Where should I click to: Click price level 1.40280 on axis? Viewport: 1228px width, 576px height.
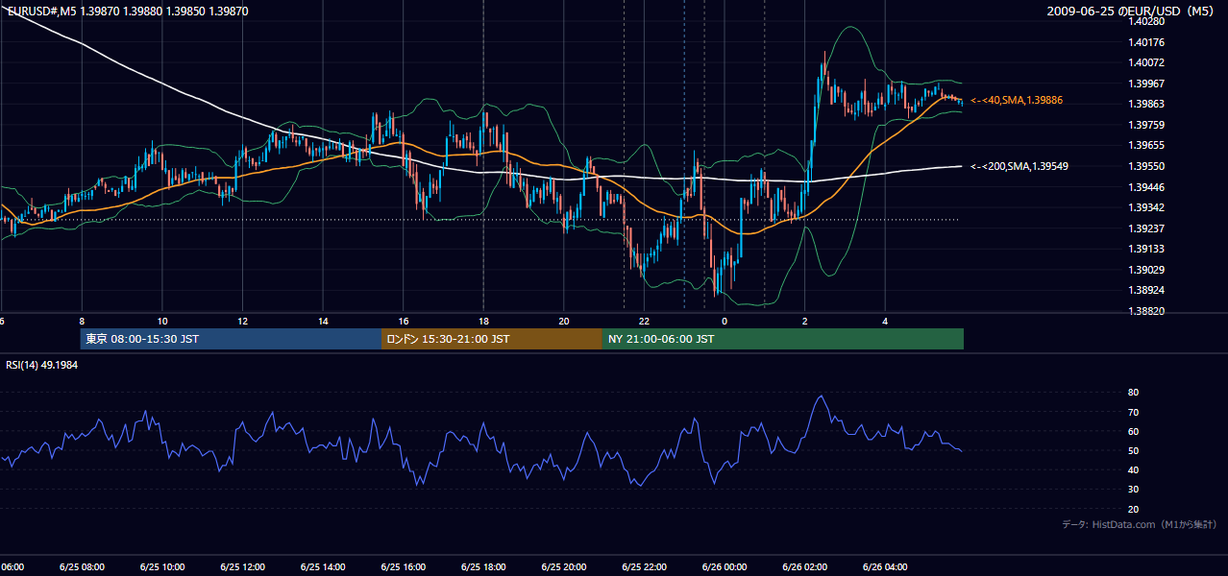coord(1145,21)
